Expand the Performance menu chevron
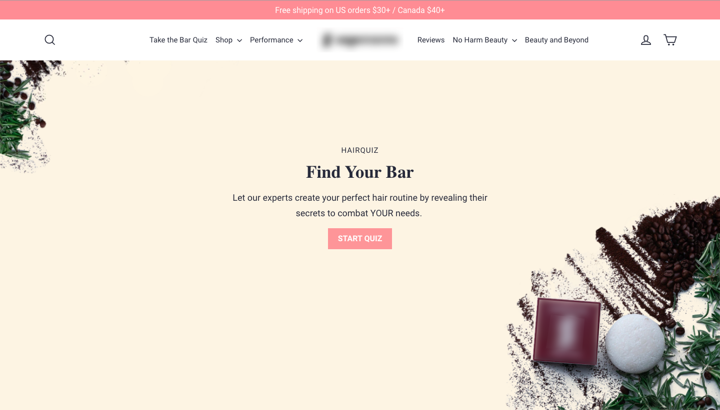 tap(300, 40)
